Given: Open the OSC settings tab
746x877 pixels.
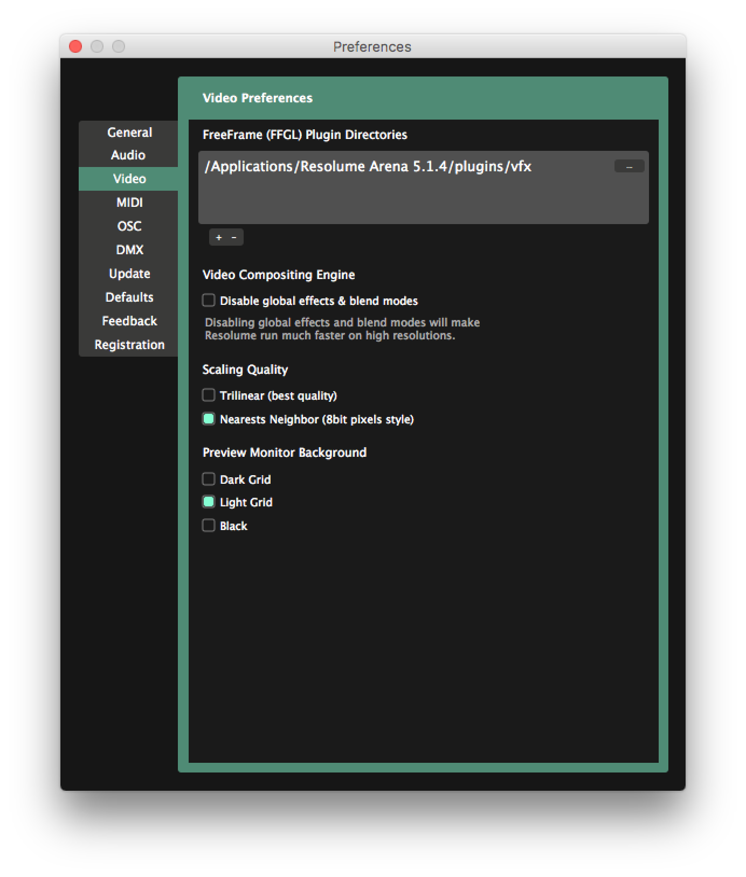Looking at the screenshot, I should (x=129, y=226).
